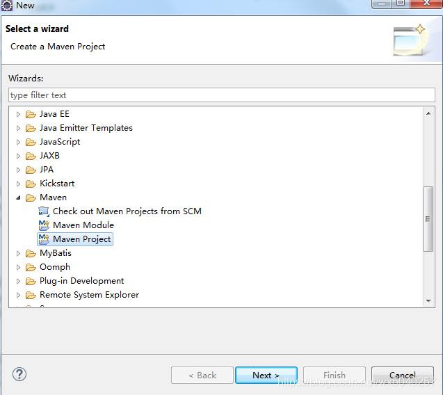The height and width of the screenshot is (395, 443).
Task: Open help via the question mark icon
Action: [19, 374]
